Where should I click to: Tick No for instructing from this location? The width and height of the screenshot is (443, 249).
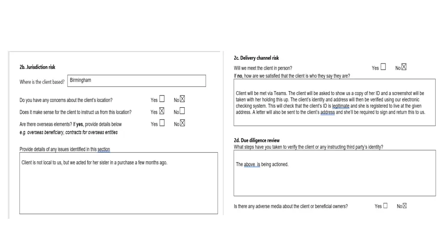[182, 111]
